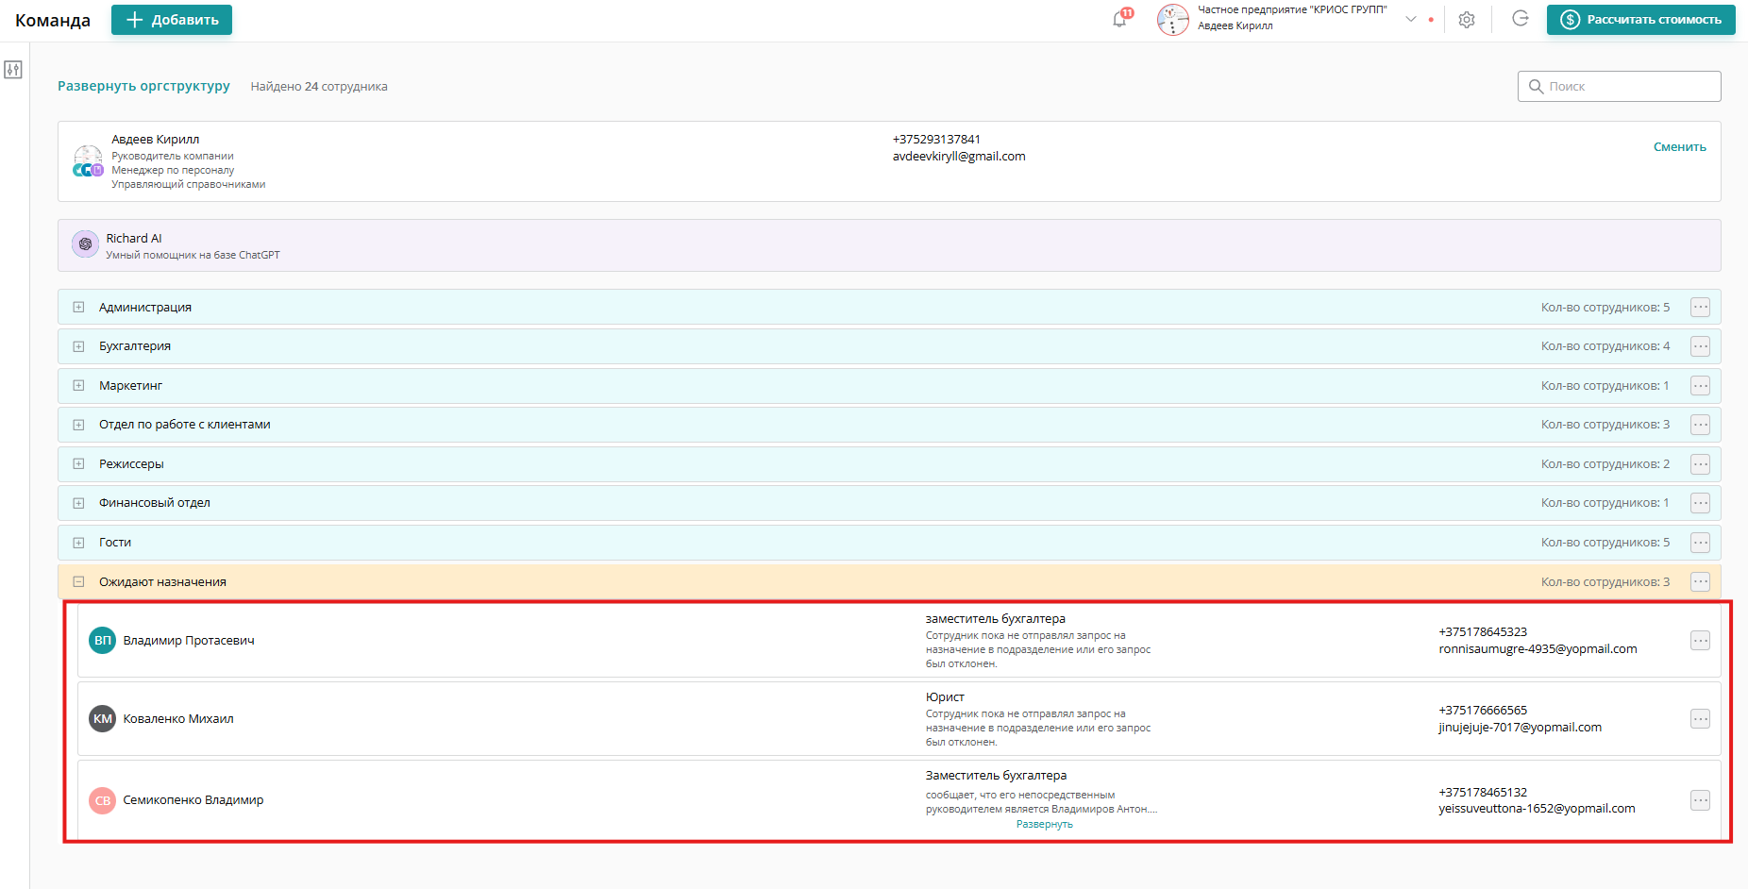Click the search magnifier icon
Screen dimensions: 1748x889
point(1536,86)
